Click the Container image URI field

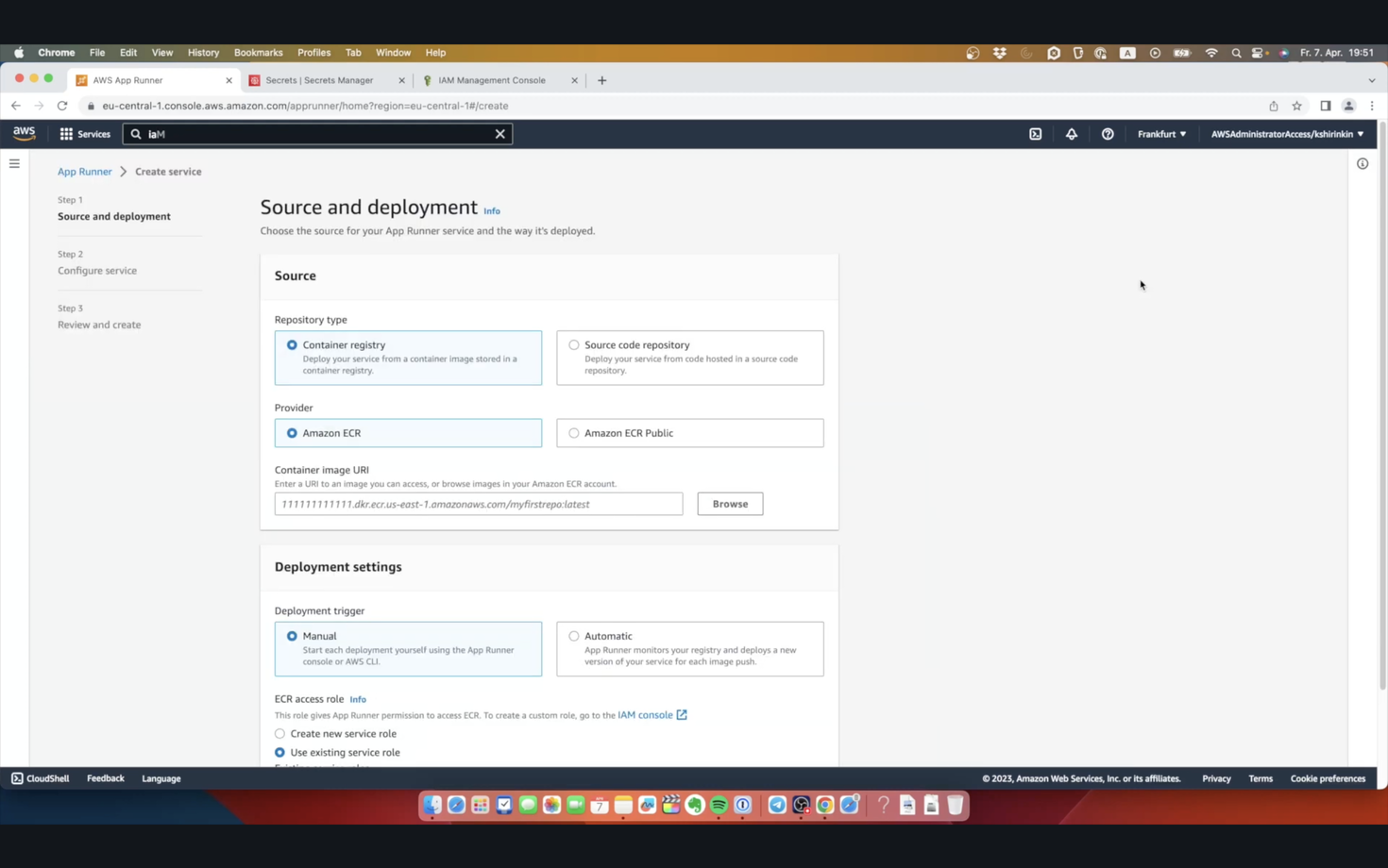479,504
